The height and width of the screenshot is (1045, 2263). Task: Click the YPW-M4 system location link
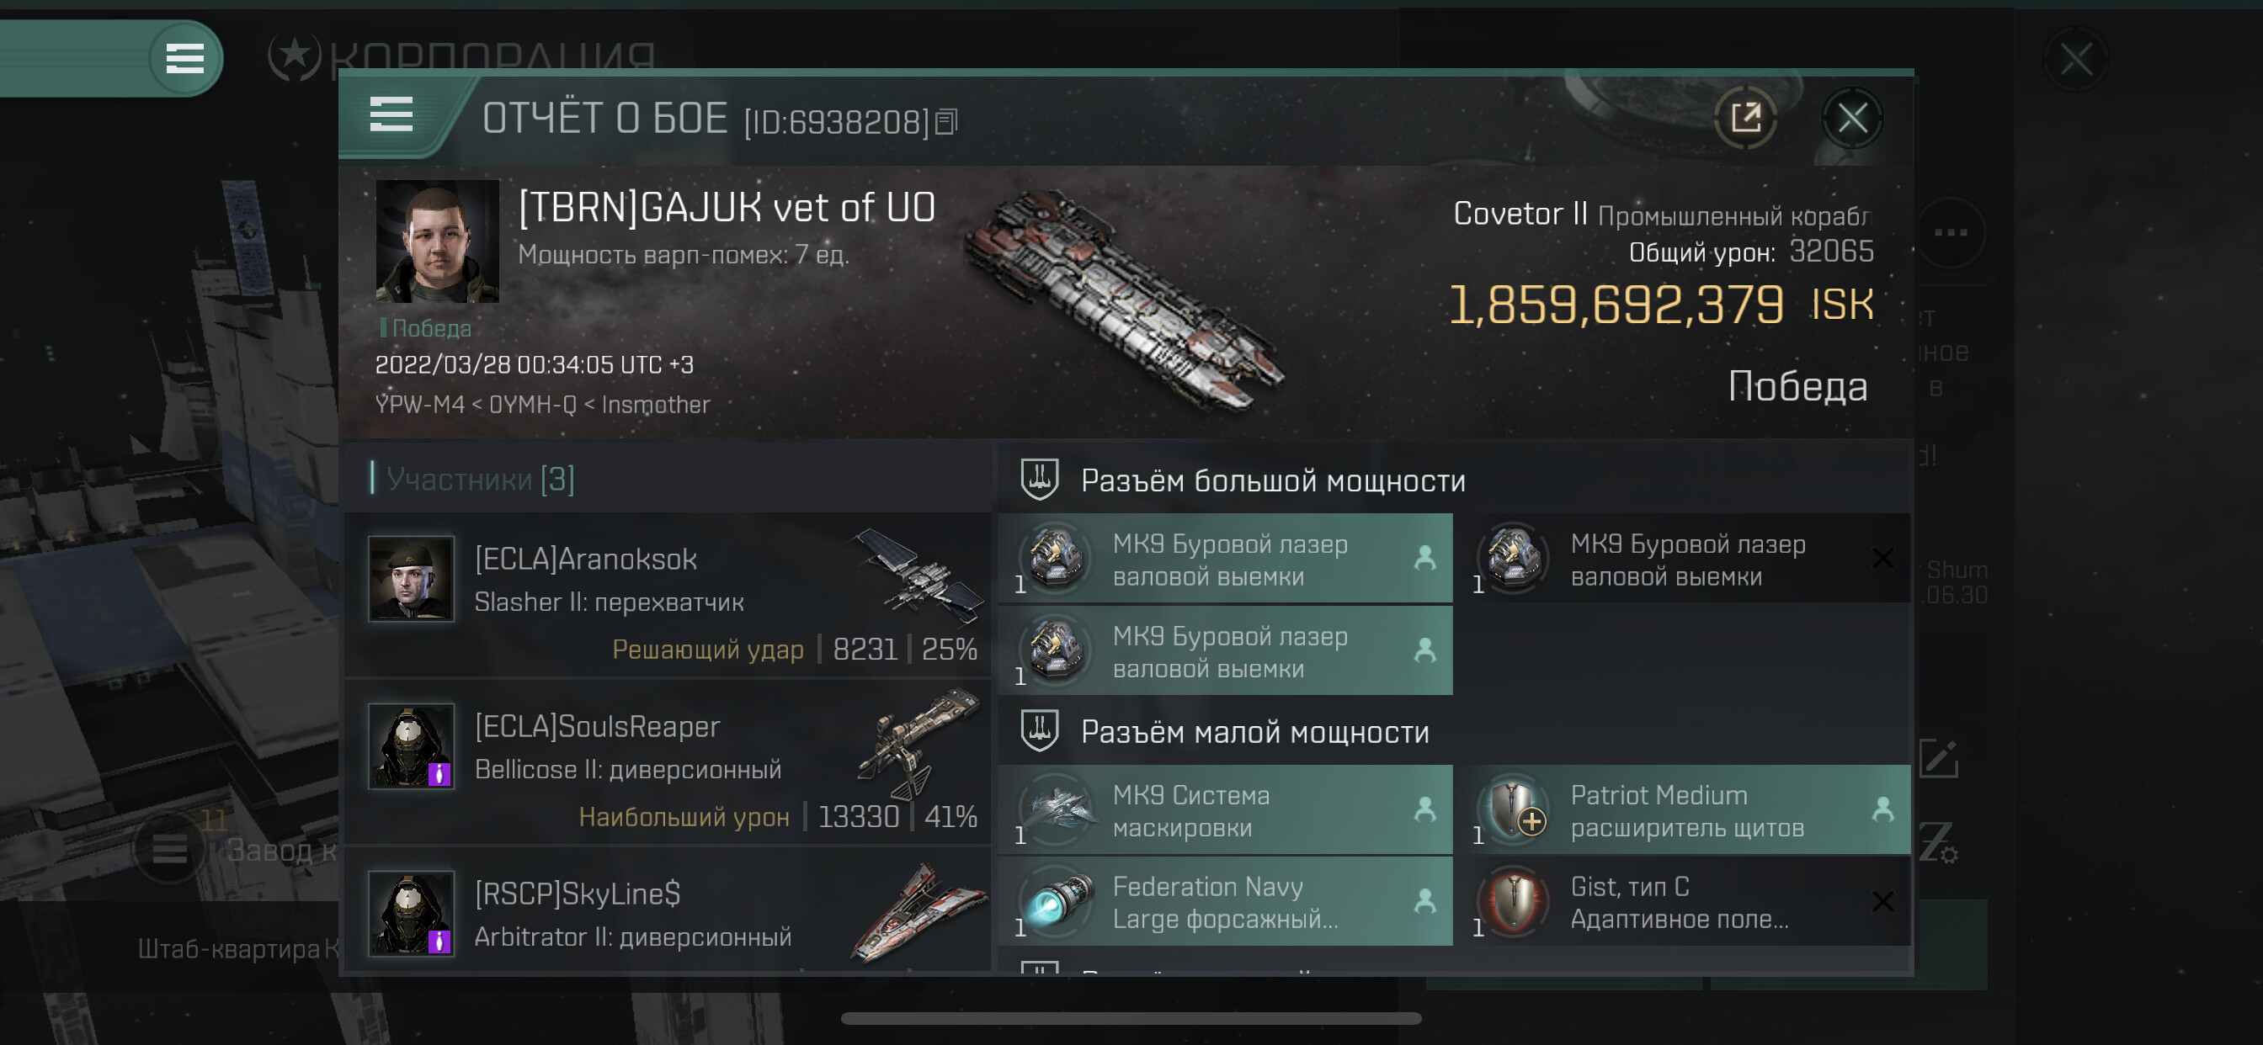419,405
